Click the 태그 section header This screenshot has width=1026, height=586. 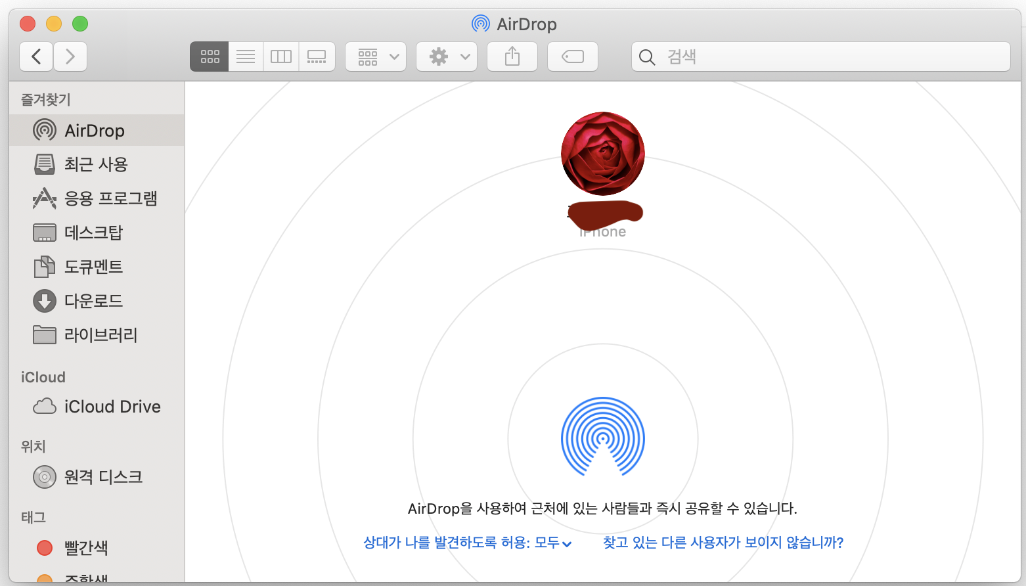33,518
